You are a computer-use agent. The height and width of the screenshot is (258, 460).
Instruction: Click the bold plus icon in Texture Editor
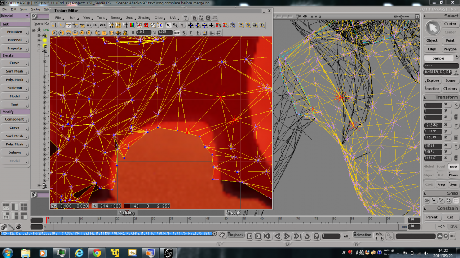tap(211, 26)
